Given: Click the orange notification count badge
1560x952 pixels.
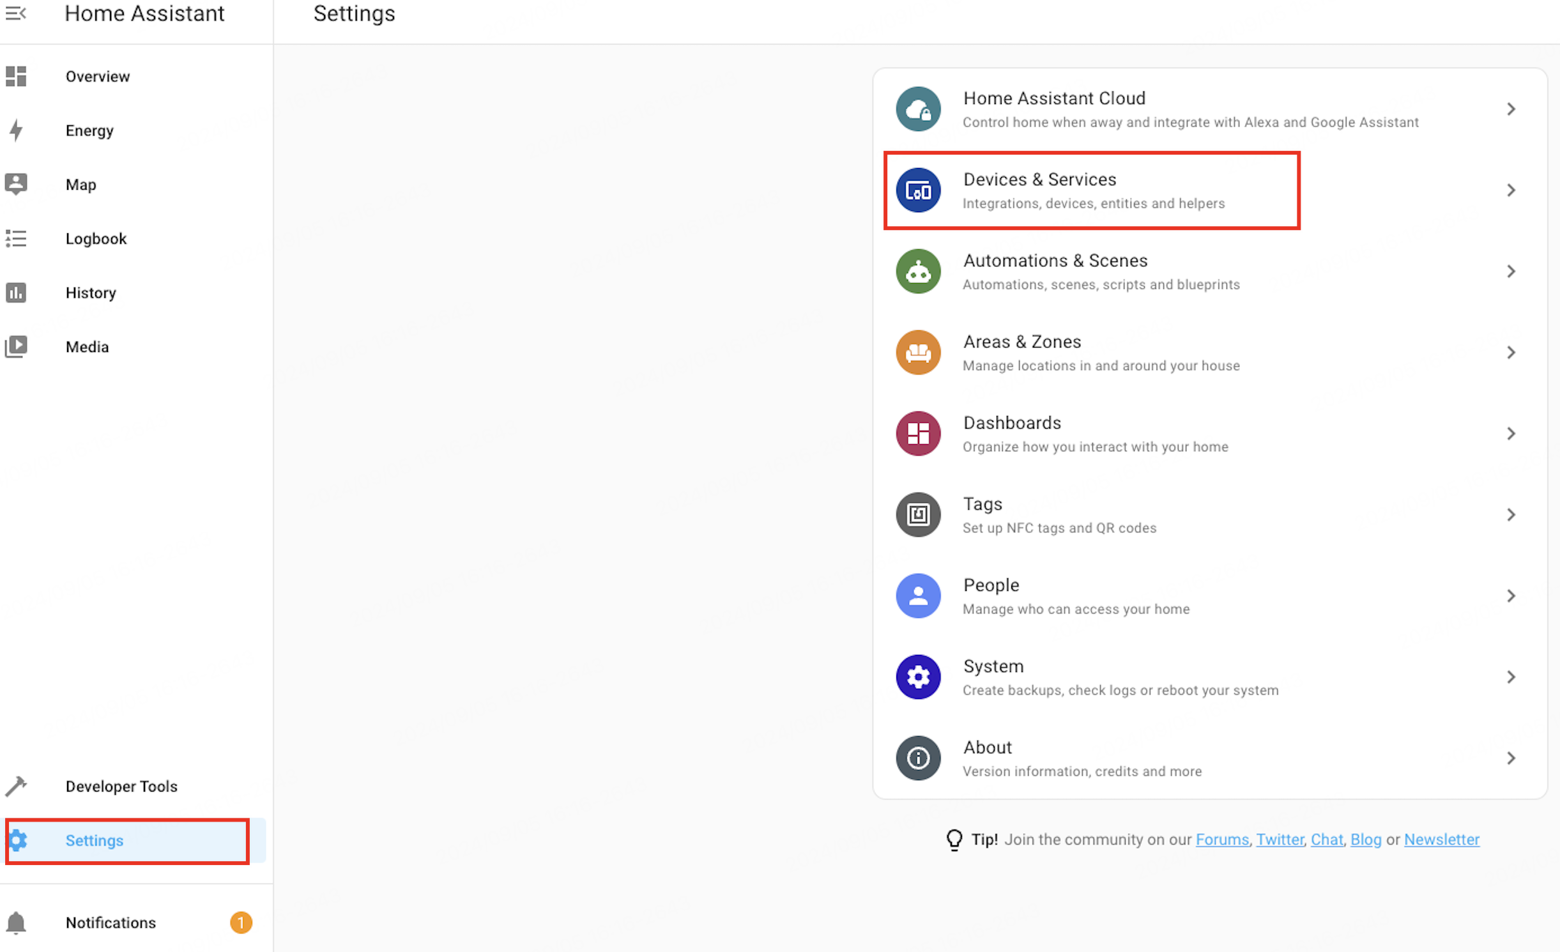Looking at the screenshot, I should (241, 923).
